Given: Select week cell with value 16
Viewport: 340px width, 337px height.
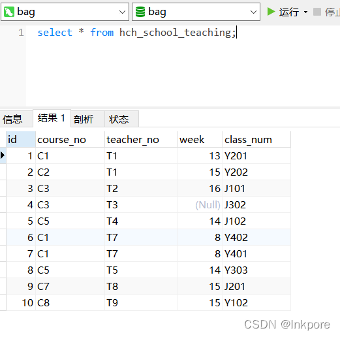Looking at the screenshot, I should coord(200,188).
